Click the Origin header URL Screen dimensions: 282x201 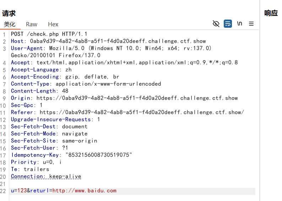click(x=137, y=98)
